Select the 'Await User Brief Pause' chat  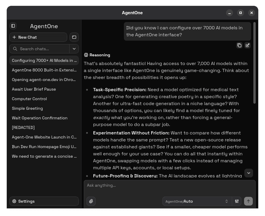coord(44,89)
